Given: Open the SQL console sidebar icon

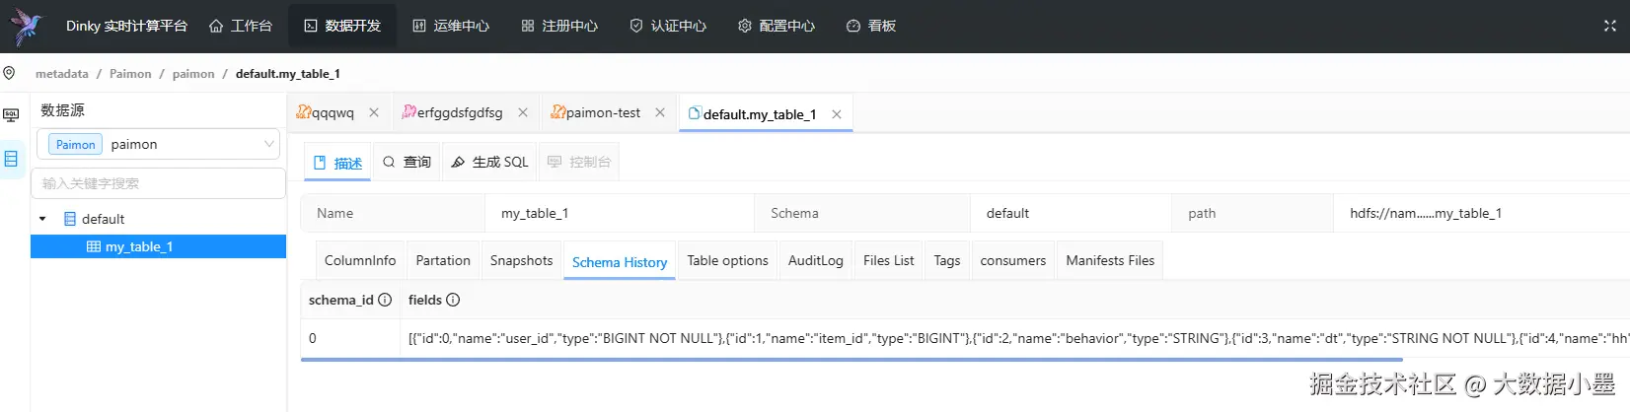Looking at the screenshot, I should 12,115.
